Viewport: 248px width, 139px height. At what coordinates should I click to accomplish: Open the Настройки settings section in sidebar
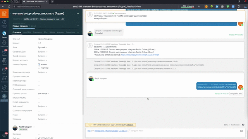point(4,88)
